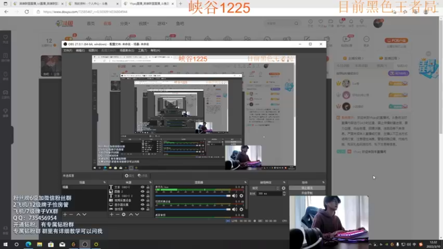
Task: Pop out the Sources dock panel
Action: (150, 183)
